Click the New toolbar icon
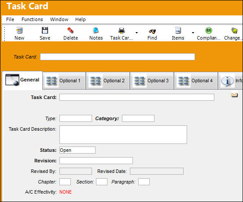The width and height of the screenshot is (243, 202). click(x=19, y=30)
